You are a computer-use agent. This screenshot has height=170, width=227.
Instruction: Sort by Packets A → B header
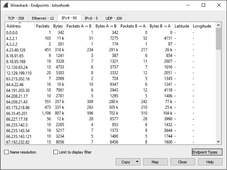79,26
